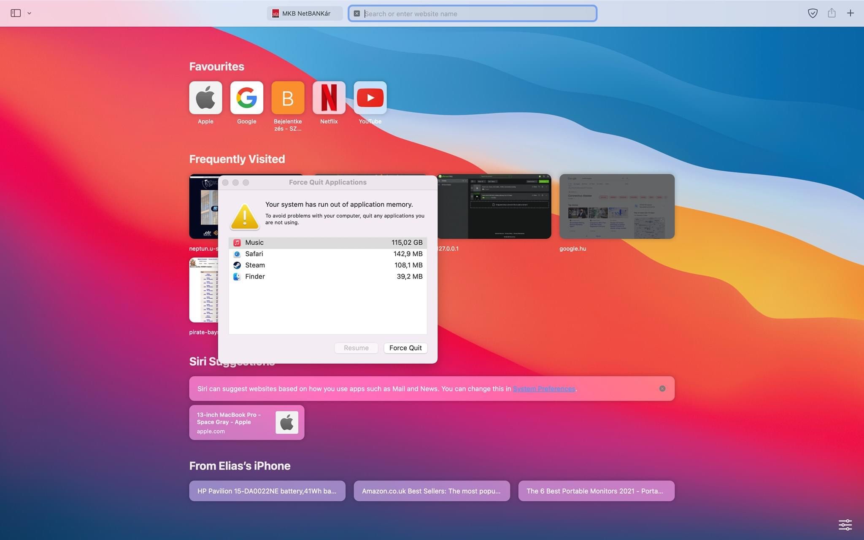This screenshot has height=540, width=864.
Task: Click the Music app icon in list
Action: tap(237, 243)
